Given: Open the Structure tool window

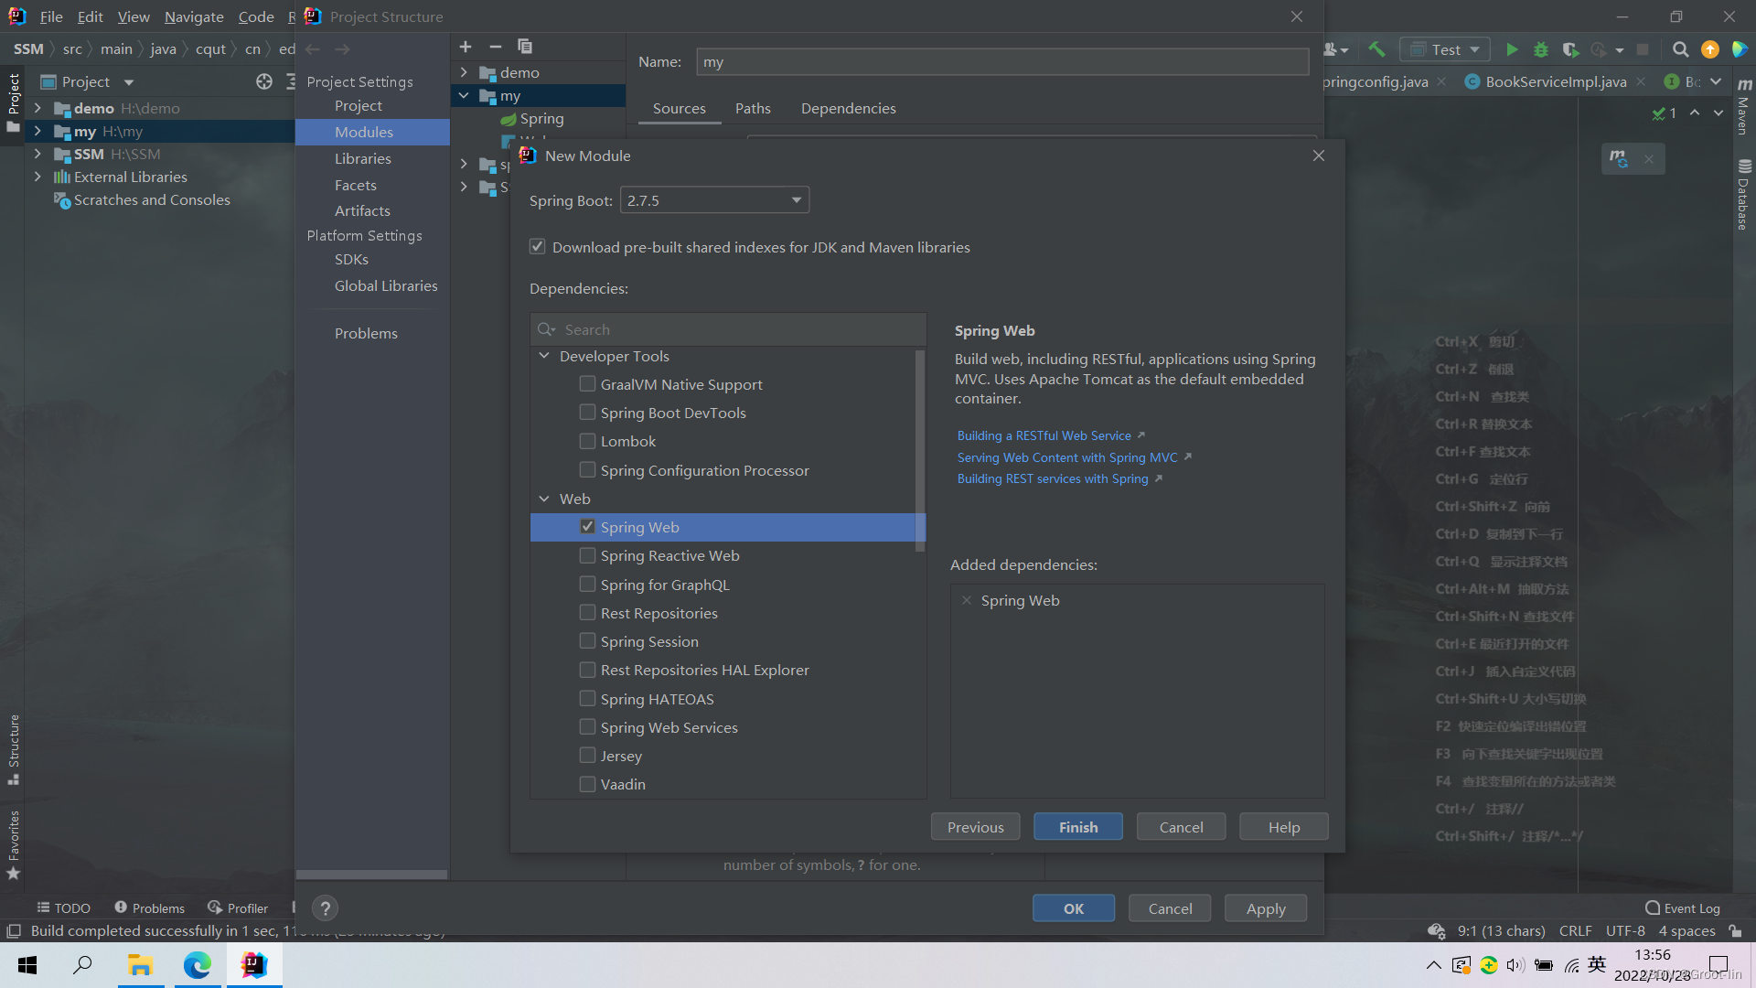Looking at the screenshot, I should tap(14, 750).
